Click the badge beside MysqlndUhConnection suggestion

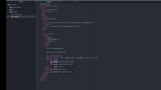tap(51, 69)
